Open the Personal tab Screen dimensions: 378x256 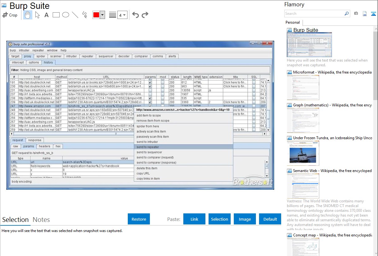pos(292,22)
